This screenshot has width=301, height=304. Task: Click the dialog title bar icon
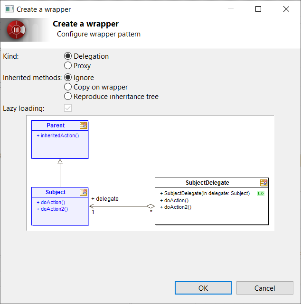[x=9, y=9]
